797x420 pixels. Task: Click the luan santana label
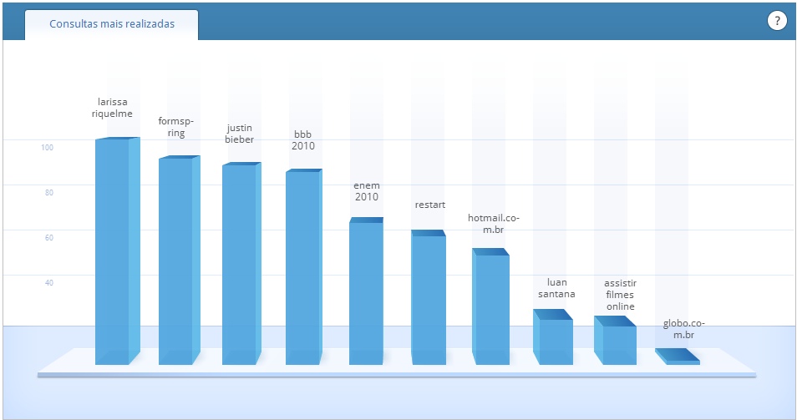(x=556, y=287)
